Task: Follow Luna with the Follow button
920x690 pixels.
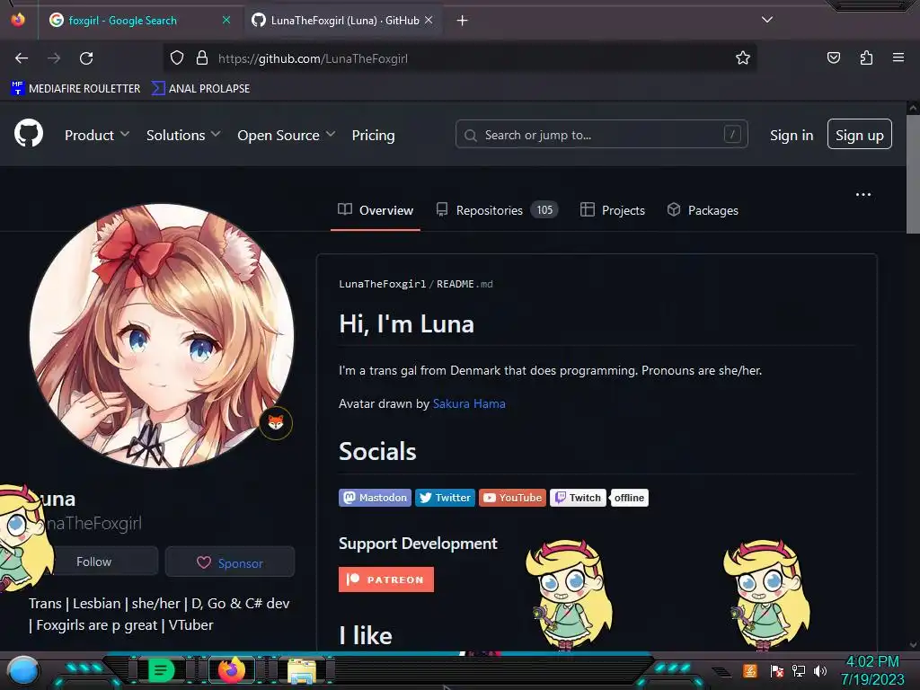Action: [x=93, y=562]
